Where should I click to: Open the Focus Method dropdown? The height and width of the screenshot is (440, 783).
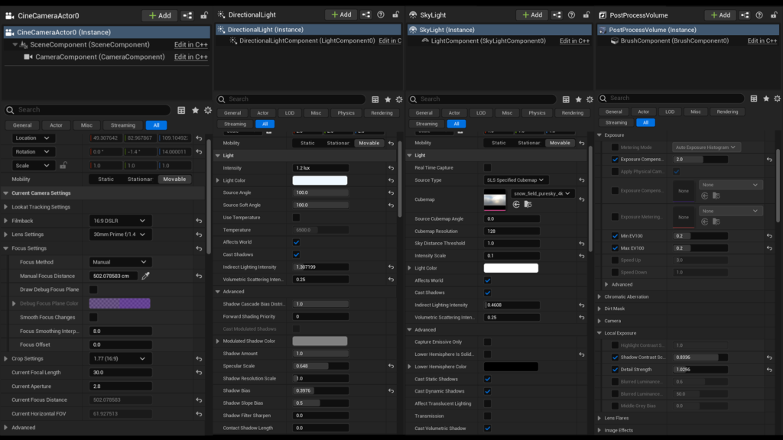[x=119, y=262]
